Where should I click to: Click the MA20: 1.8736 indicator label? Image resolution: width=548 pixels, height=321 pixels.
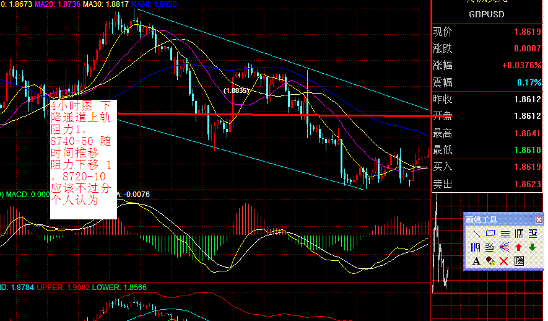coord(58,4)
